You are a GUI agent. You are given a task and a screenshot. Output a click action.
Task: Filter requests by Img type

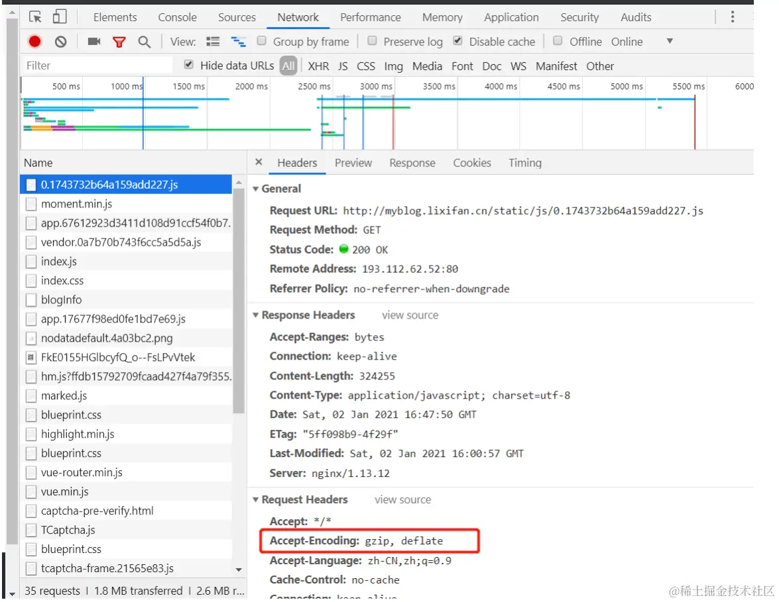point(393,66)
